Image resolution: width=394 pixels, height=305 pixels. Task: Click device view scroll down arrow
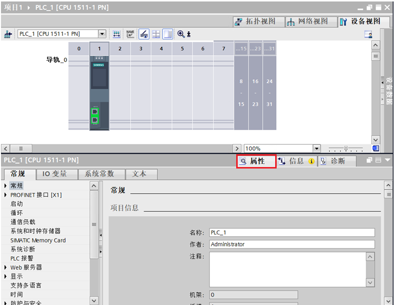[x=375, y=140]
